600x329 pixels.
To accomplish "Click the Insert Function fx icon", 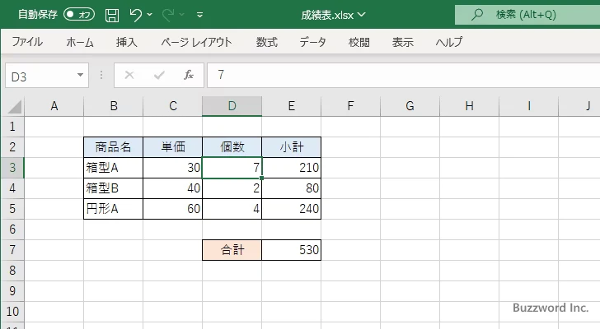I will [189, 75].
